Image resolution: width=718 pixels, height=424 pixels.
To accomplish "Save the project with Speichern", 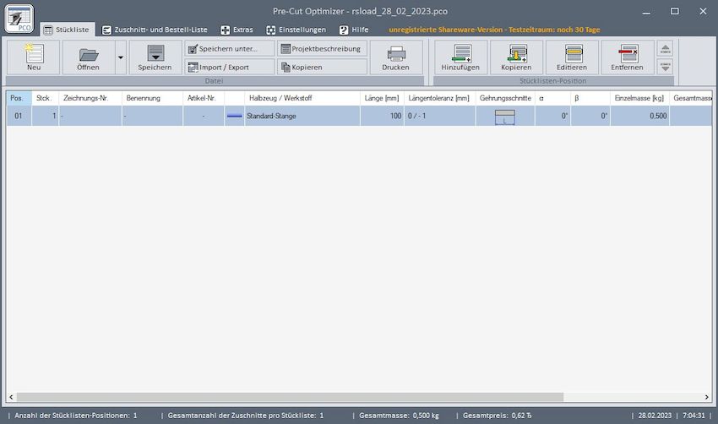I will [155, 57].
